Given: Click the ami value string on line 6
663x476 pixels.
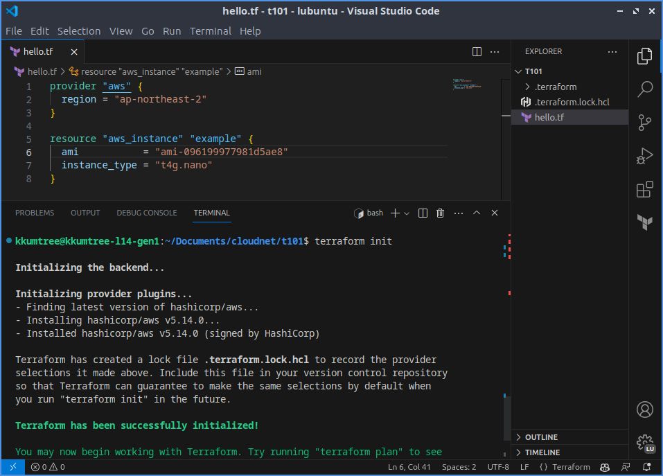Looking at the screenshot, I should point(221,152).
